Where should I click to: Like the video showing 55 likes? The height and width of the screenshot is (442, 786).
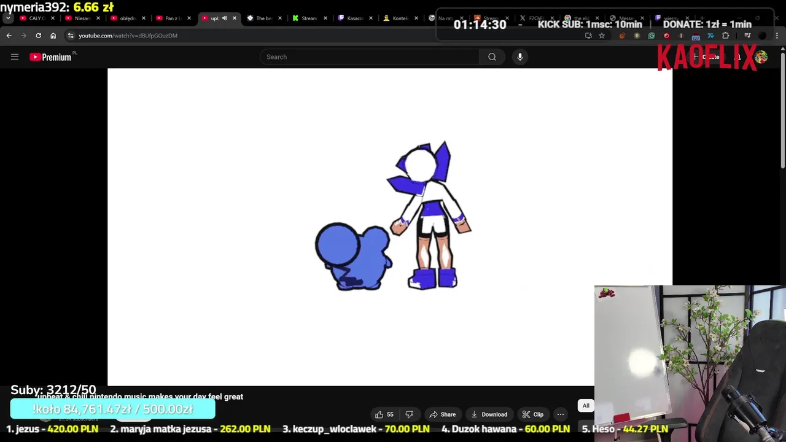tap(384, 414)
